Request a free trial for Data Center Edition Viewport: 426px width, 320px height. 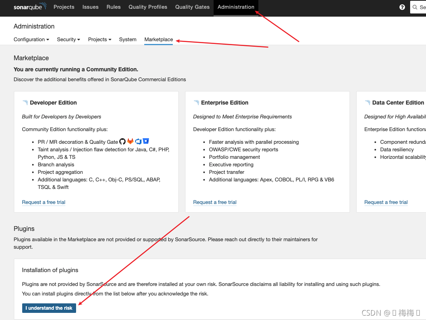pyautogui.click(x=386, y=202)
